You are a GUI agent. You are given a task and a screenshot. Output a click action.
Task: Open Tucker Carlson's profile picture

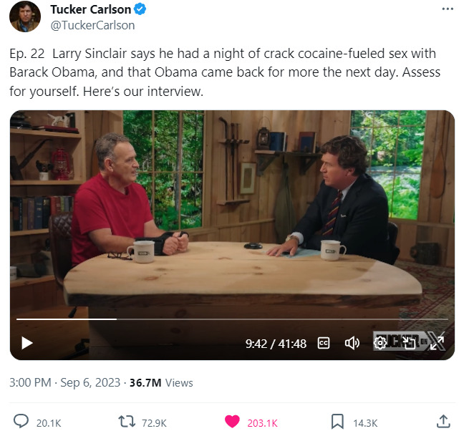[24, 16]
